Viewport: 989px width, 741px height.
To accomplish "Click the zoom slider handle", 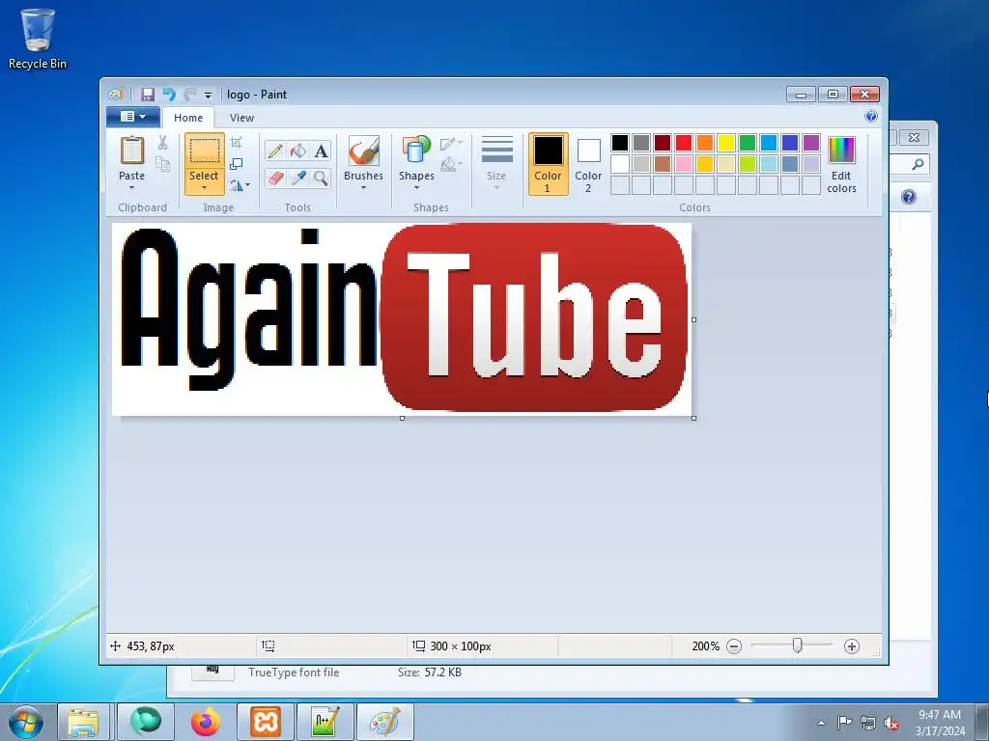I will pos(797,645).
